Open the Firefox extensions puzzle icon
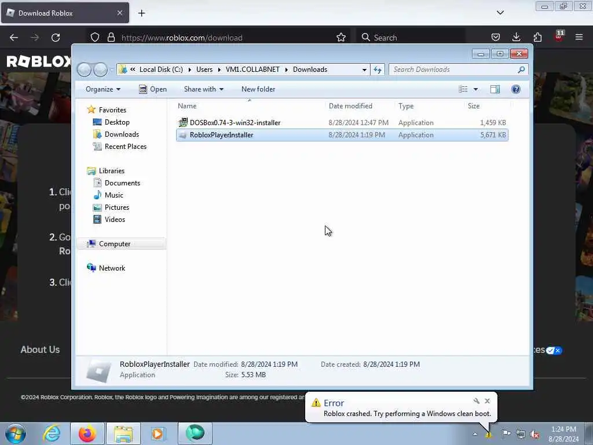This screenshot has height=445, width=593. pyautogui.click(x=537, y=37)
